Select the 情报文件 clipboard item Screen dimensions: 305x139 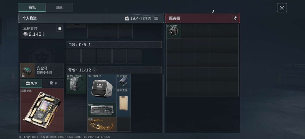point(123,102)
